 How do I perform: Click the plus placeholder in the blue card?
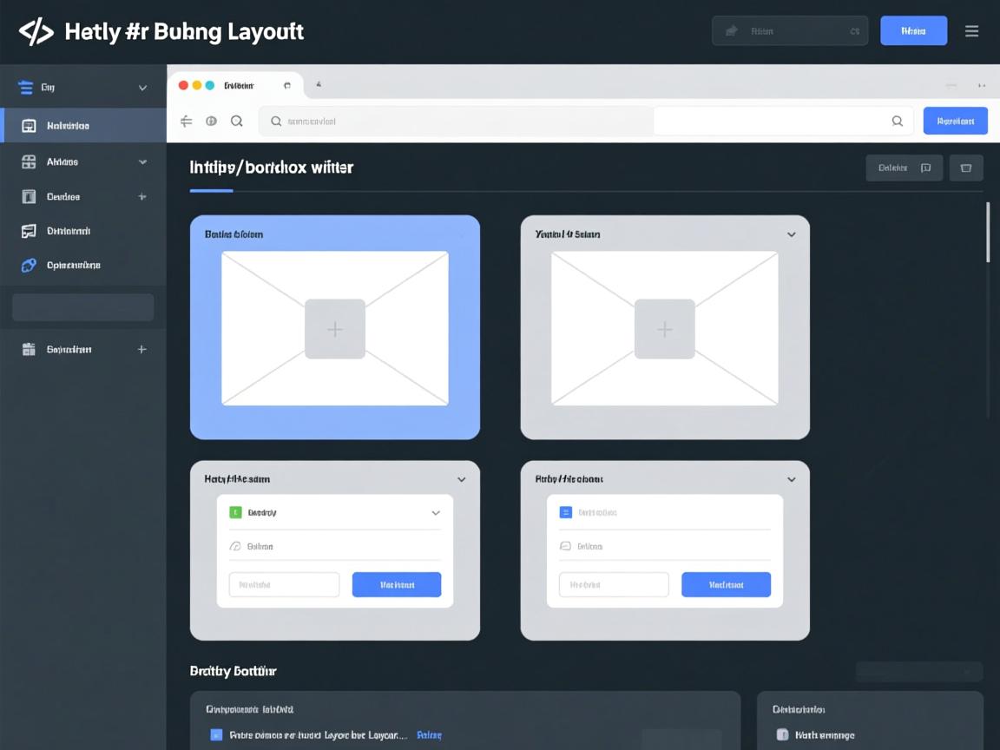point(334,329)
